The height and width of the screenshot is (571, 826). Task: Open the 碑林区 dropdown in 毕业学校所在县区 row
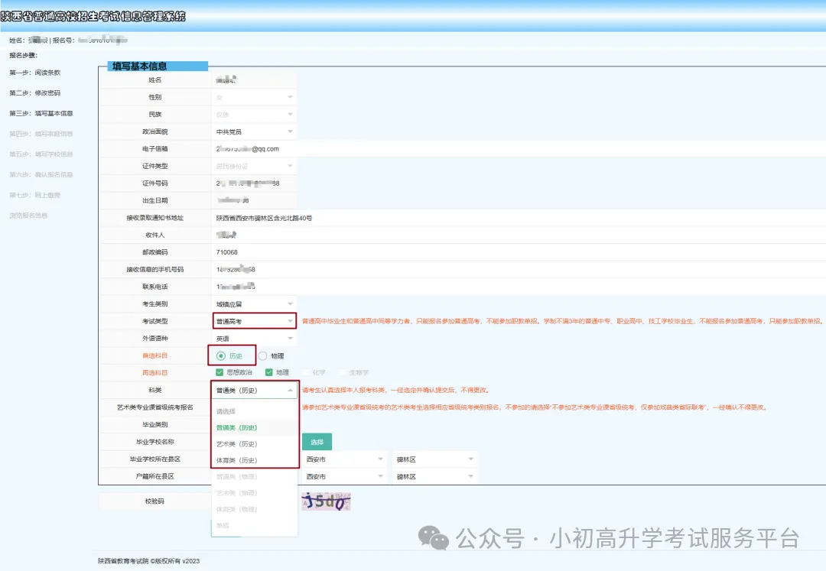[434, 459]
